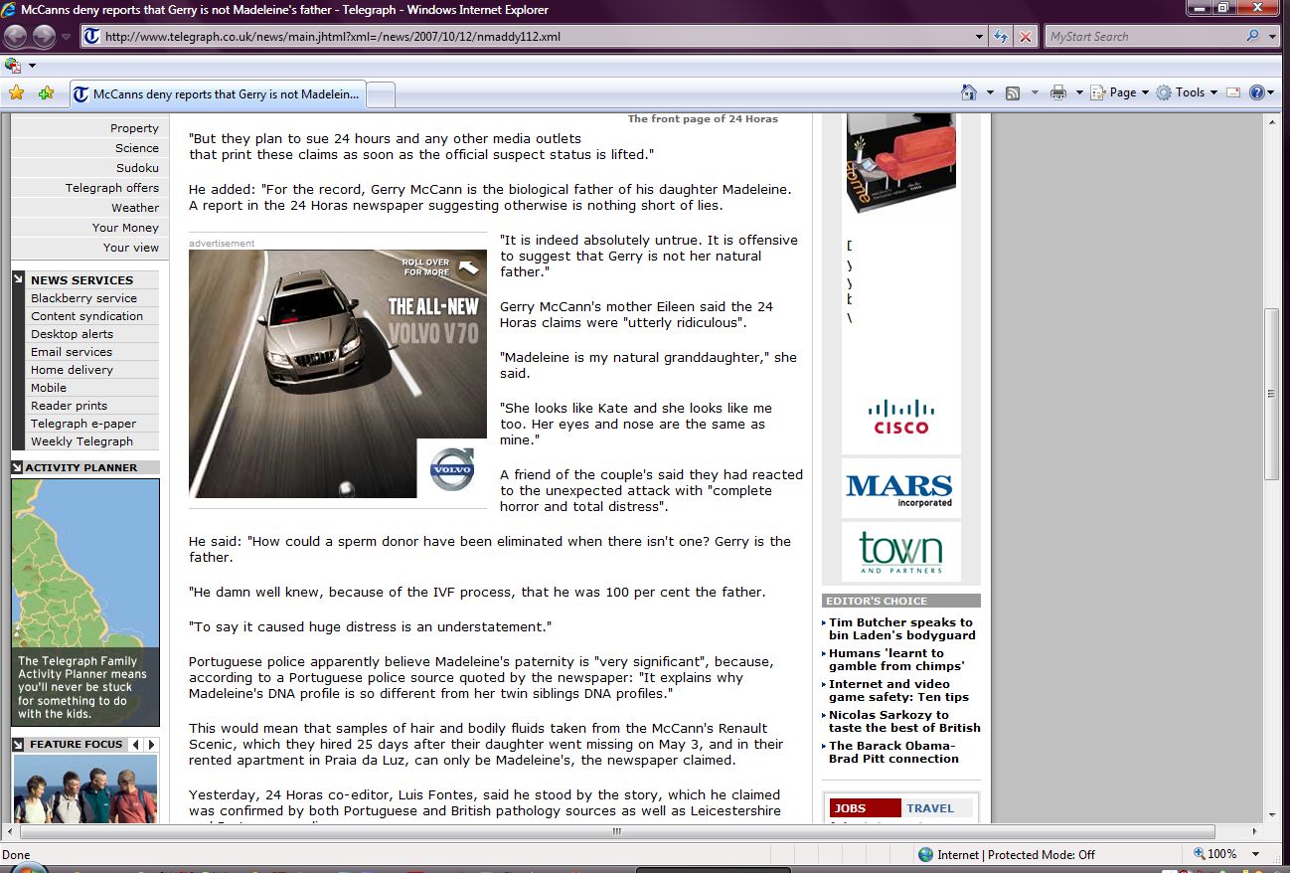Click the RSS feeds icon

pyautogui.click(x=1013, y=92)
